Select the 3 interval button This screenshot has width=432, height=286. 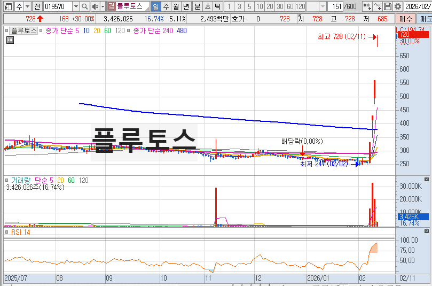tap(239, 6)
